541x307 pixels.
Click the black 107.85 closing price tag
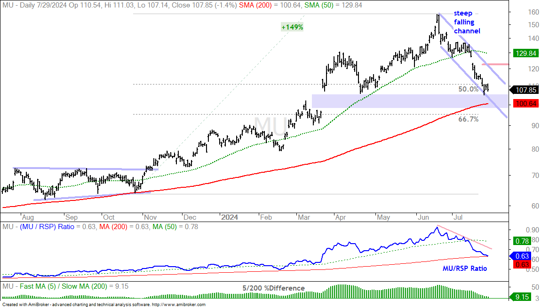point(525,90)
